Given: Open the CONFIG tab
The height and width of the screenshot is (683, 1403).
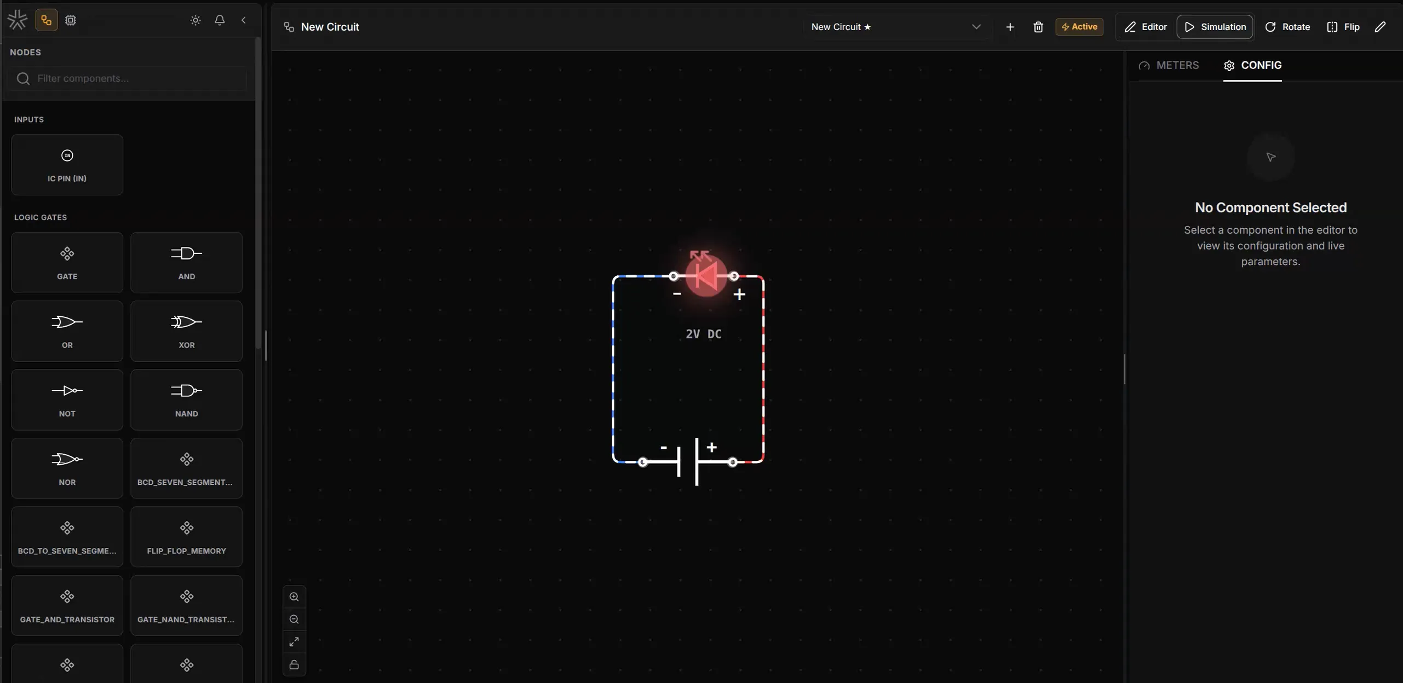Looking at the screenshot, I should [1253, 66].
